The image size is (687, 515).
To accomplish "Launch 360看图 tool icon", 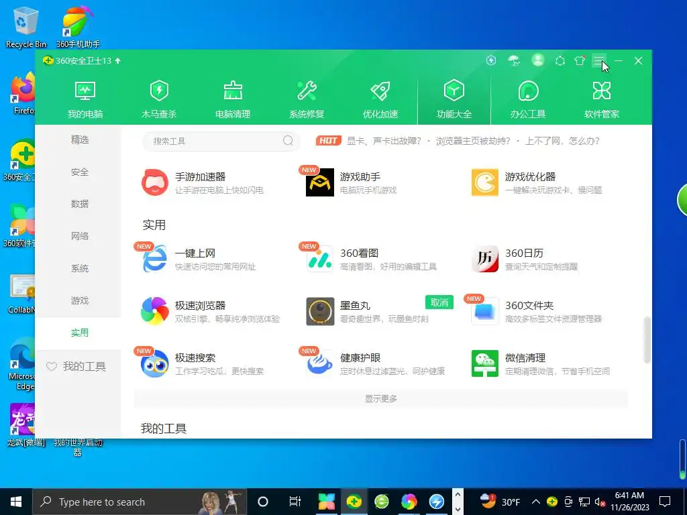I will click(320, 259).
